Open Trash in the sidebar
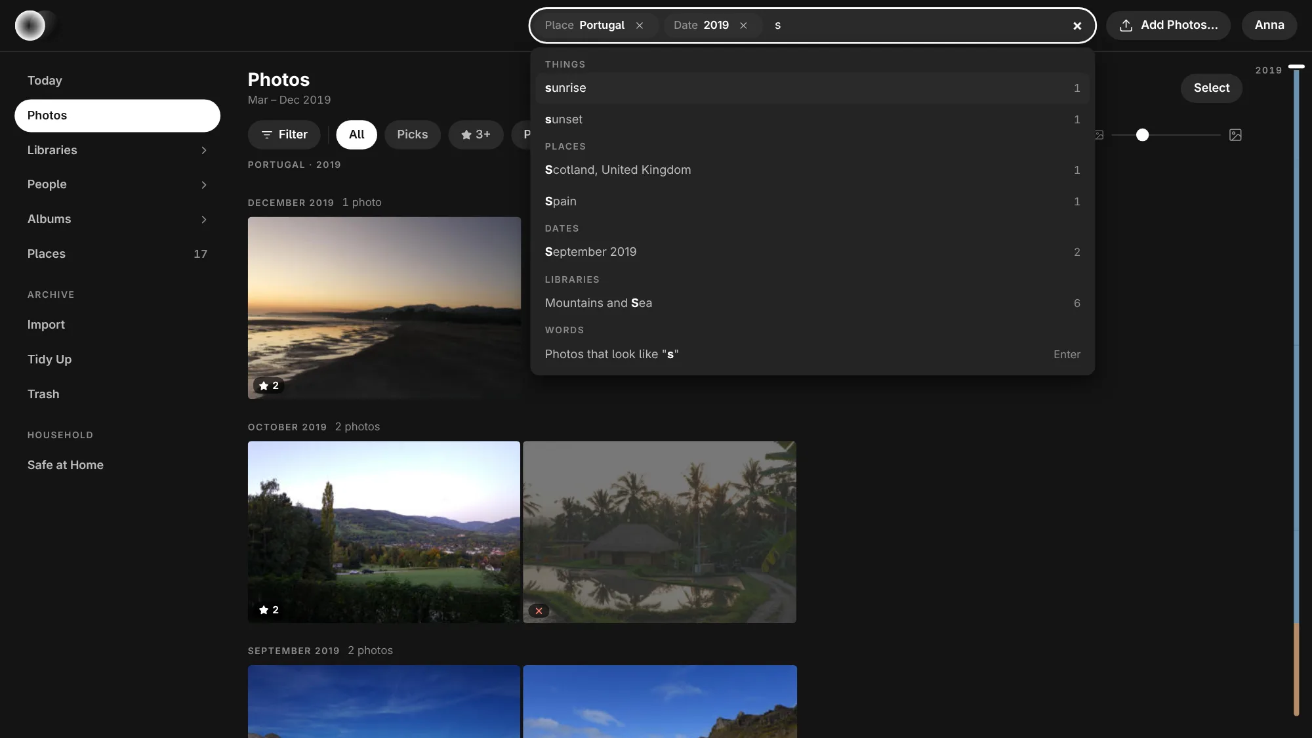 click(x=117, y=394)
